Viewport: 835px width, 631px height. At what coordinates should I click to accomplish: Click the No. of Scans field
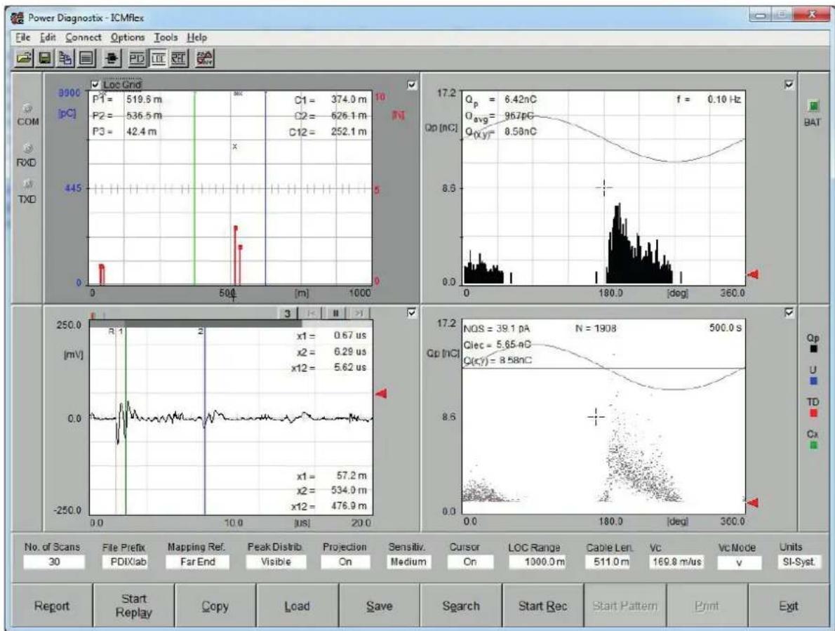tap(54, 562)
